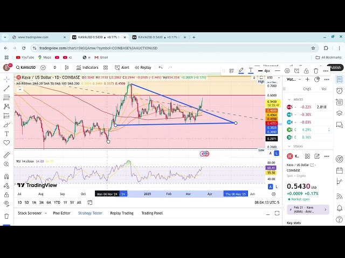Select the crosshair cursor tool
Image resolution: width=345 pixels, height=258 pixels.
click(x=6, y=79)
